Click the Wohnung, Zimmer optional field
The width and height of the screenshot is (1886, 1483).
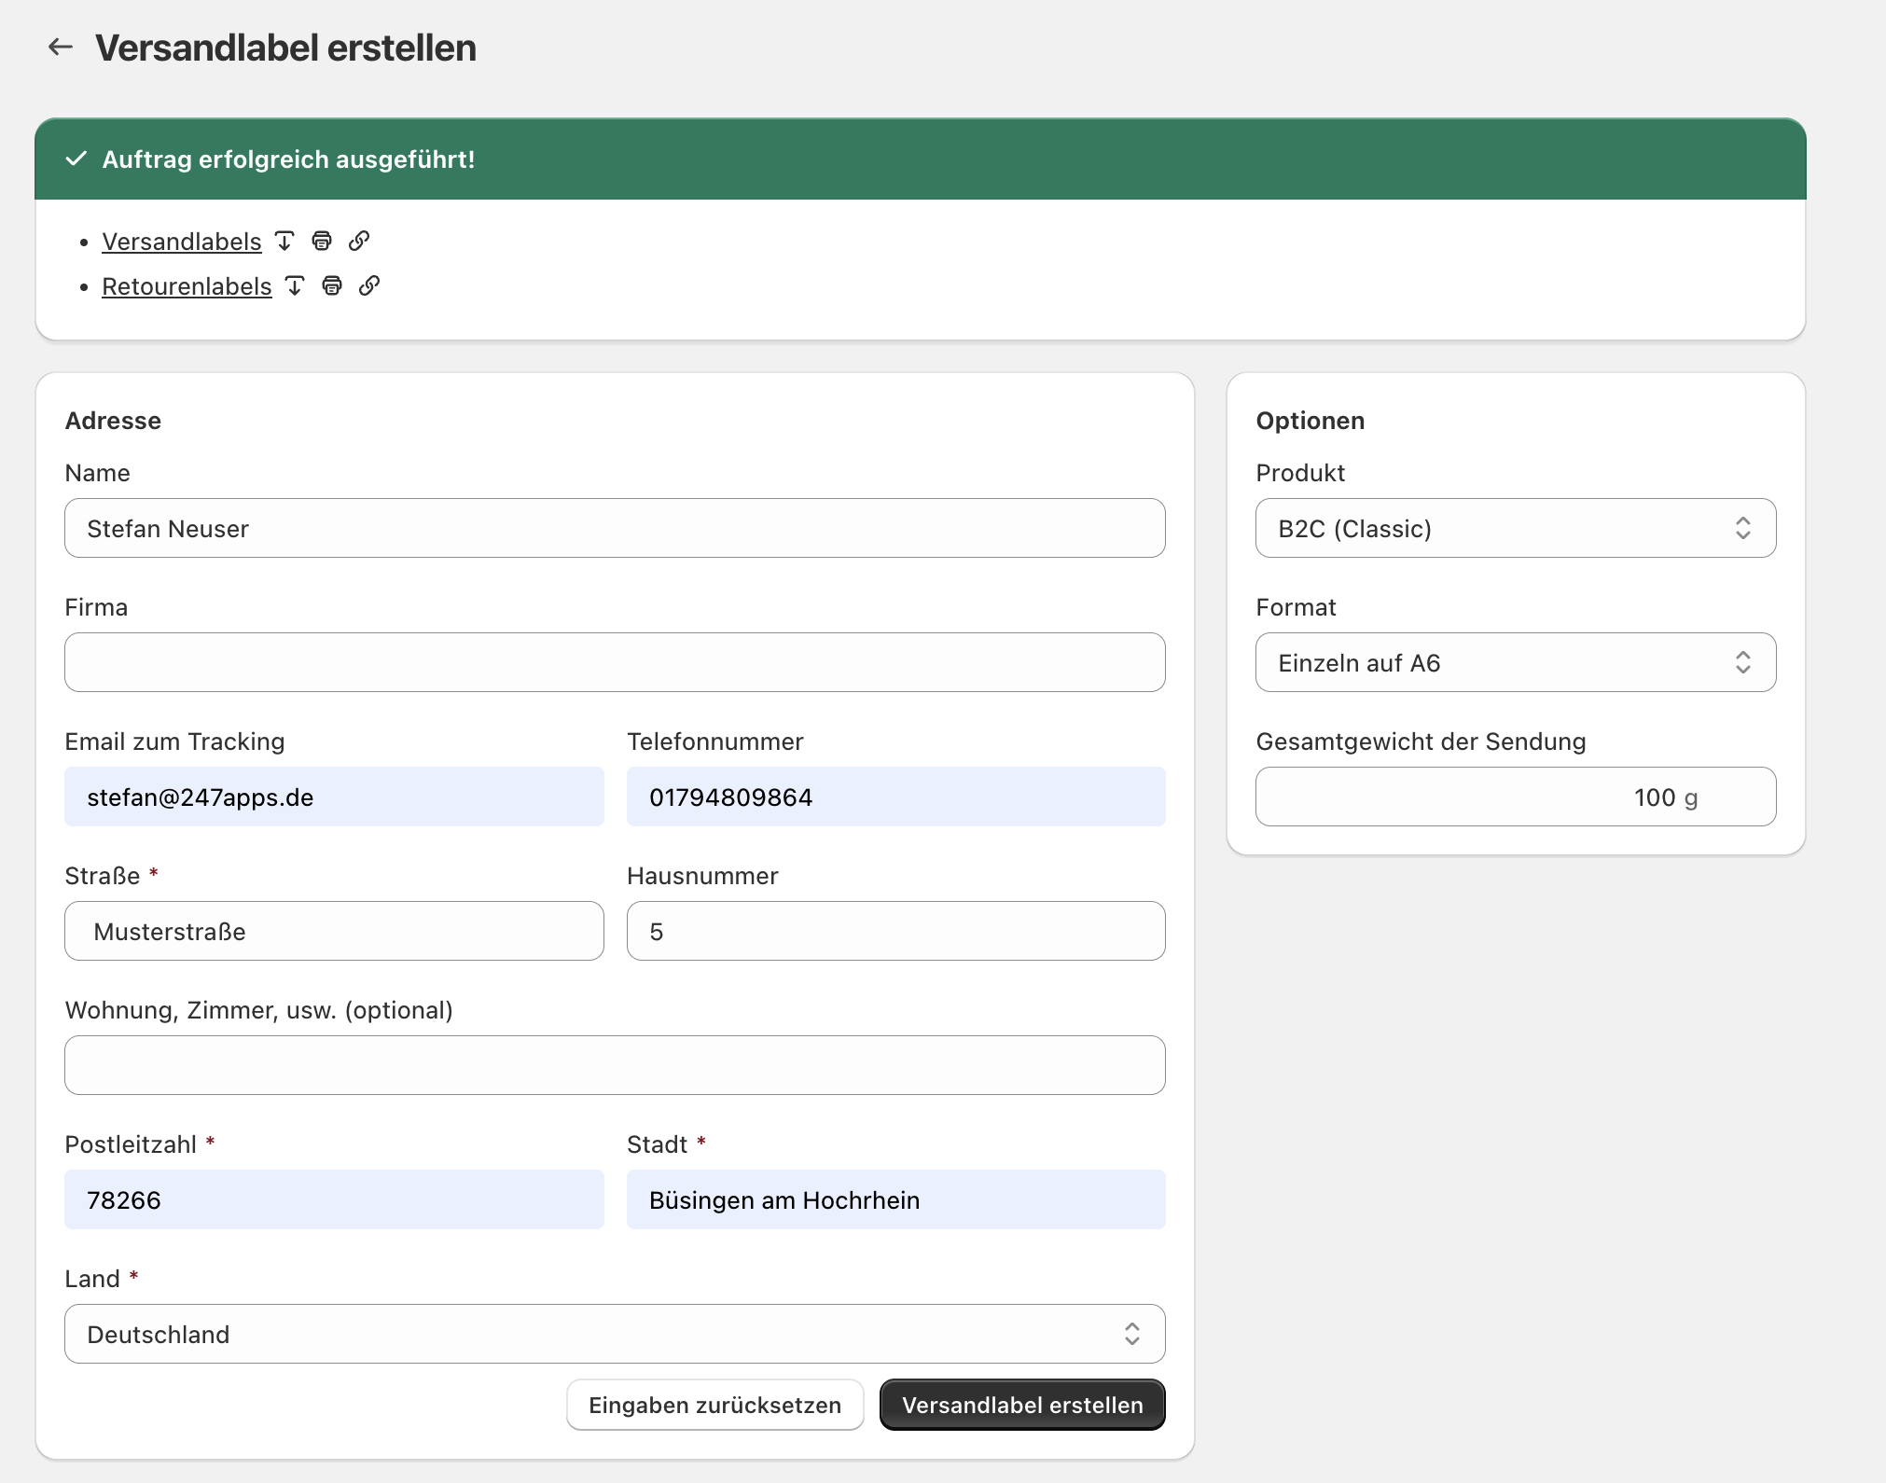614,1065
